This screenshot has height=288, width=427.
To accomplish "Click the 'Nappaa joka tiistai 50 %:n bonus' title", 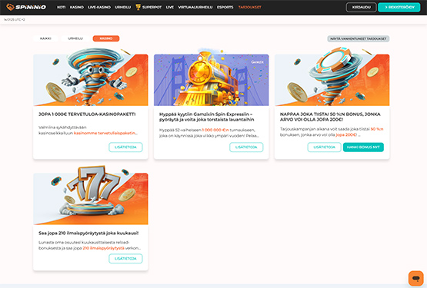I will [330, 117].
